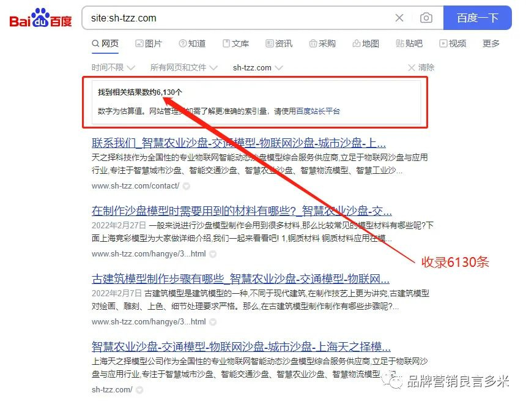Open the 百度站长平台 link

click(318, 111)
